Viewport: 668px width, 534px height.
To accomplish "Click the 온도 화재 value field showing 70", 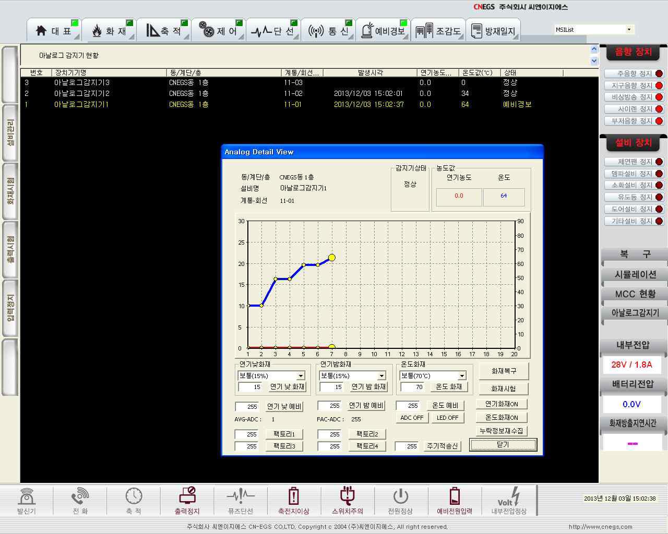I will coord(412,387).
